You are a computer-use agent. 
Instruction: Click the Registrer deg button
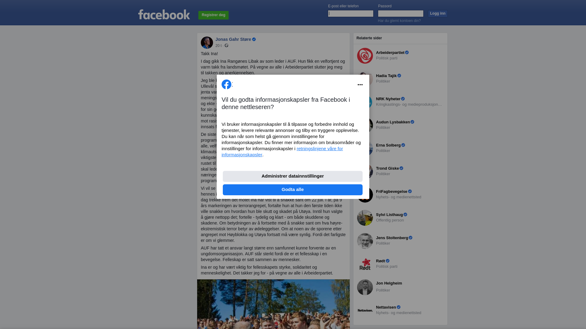point(213,15)
